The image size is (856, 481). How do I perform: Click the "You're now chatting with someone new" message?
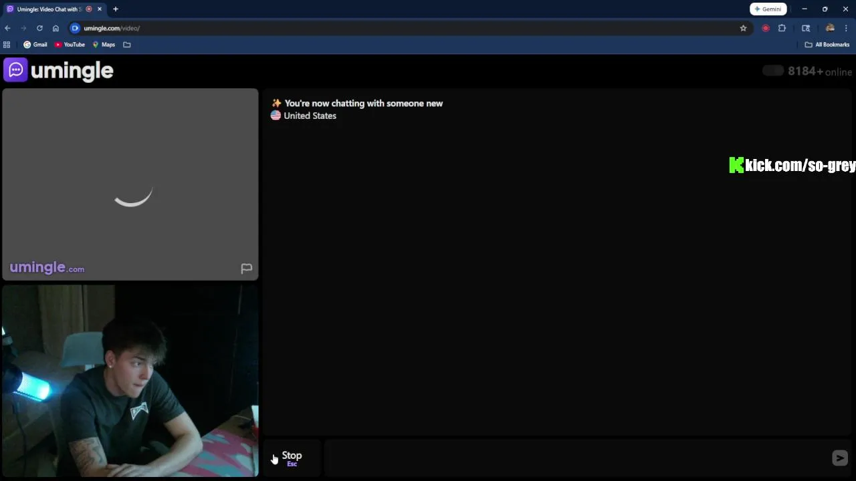363,104
